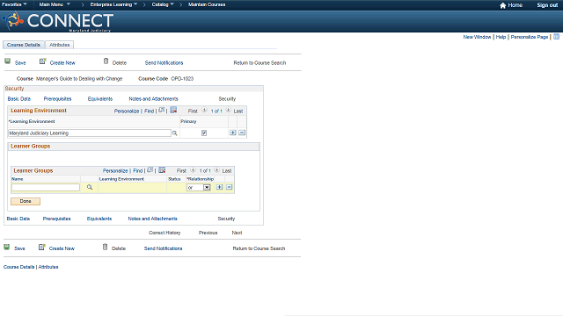Focus the learner group Name input field

click(x=46, y=187)
